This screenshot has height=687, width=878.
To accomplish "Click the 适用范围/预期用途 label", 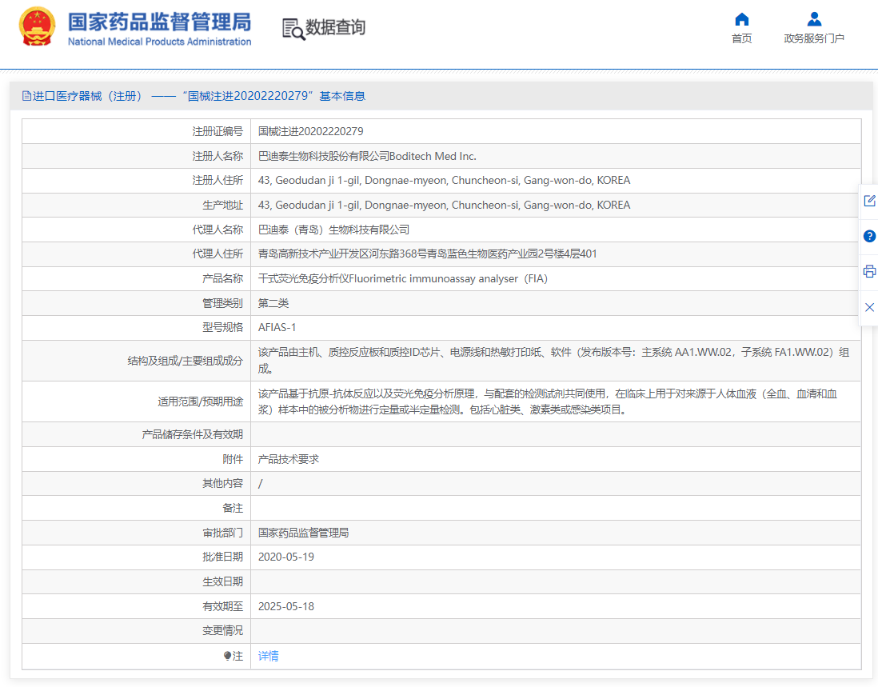I will [x=201, y=401].
